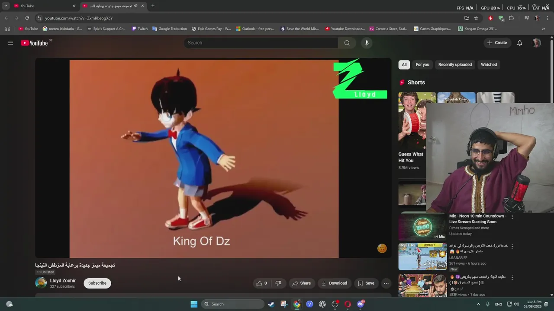Click the Download button

coord(334,283)
